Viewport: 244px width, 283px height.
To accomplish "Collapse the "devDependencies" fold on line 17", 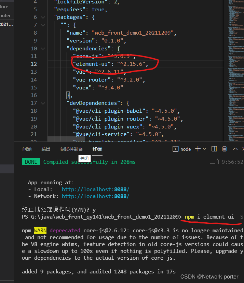I will (x=43, y=103).
